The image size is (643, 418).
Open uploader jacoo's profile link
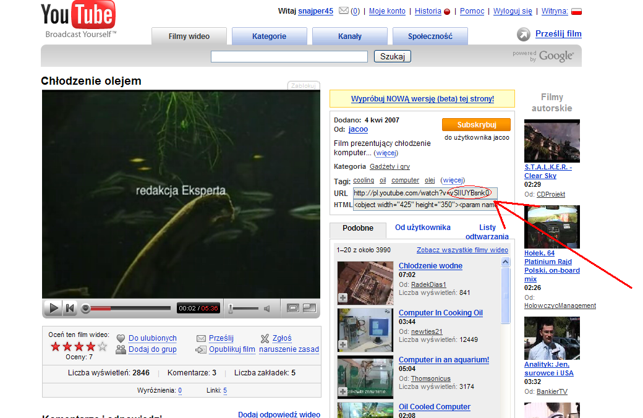358,130
